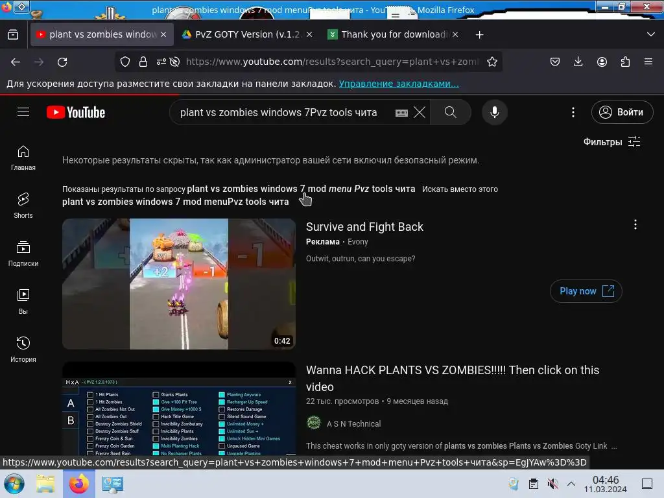Reload the current YouTube page
Viewport: 664px width, 498px height.
tap(62, 62)
